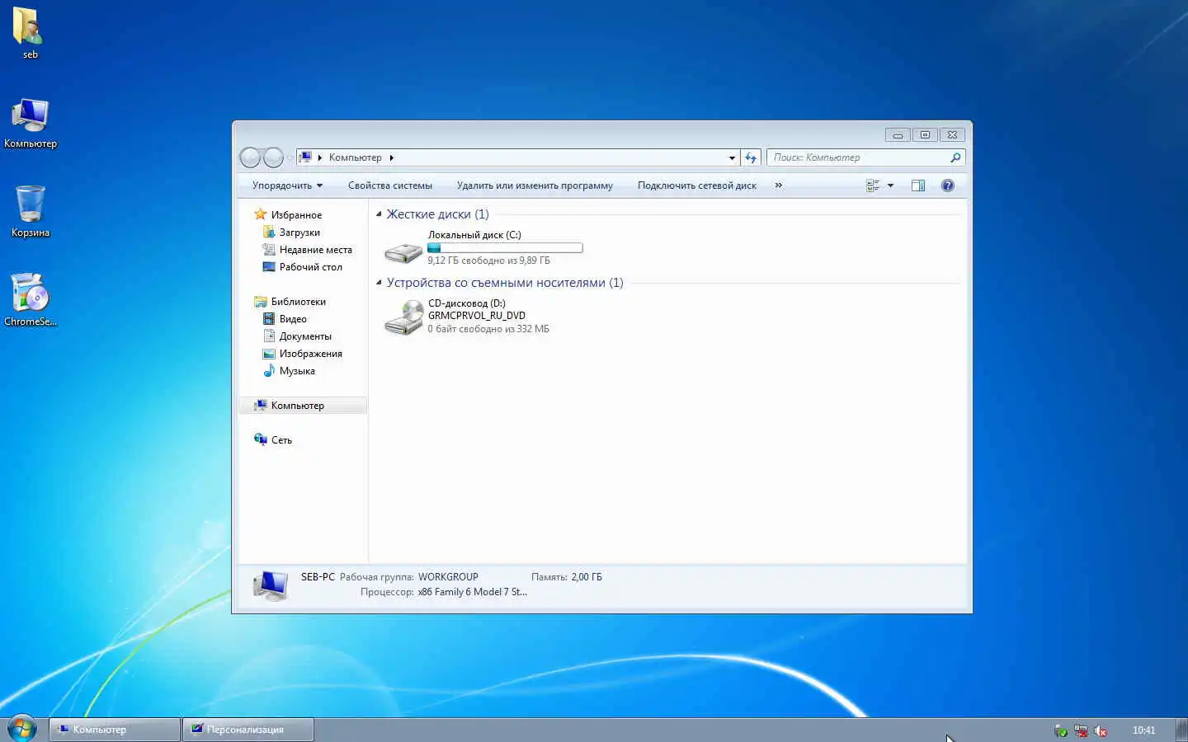
Task: Open the view options dropdown arrow
Action: (x=890, y=185)
